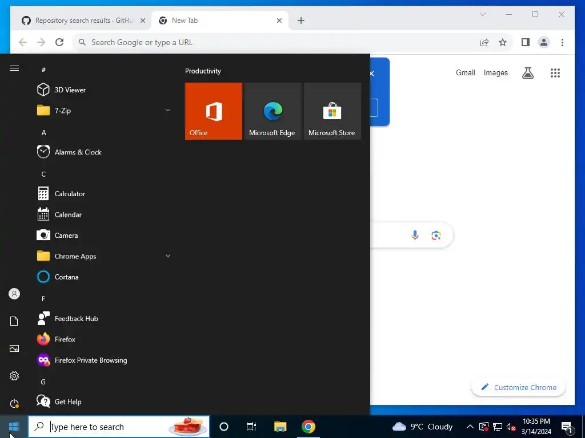The image size is (585, 438).
Task: Share this page from the address bar
Action: 484,42
